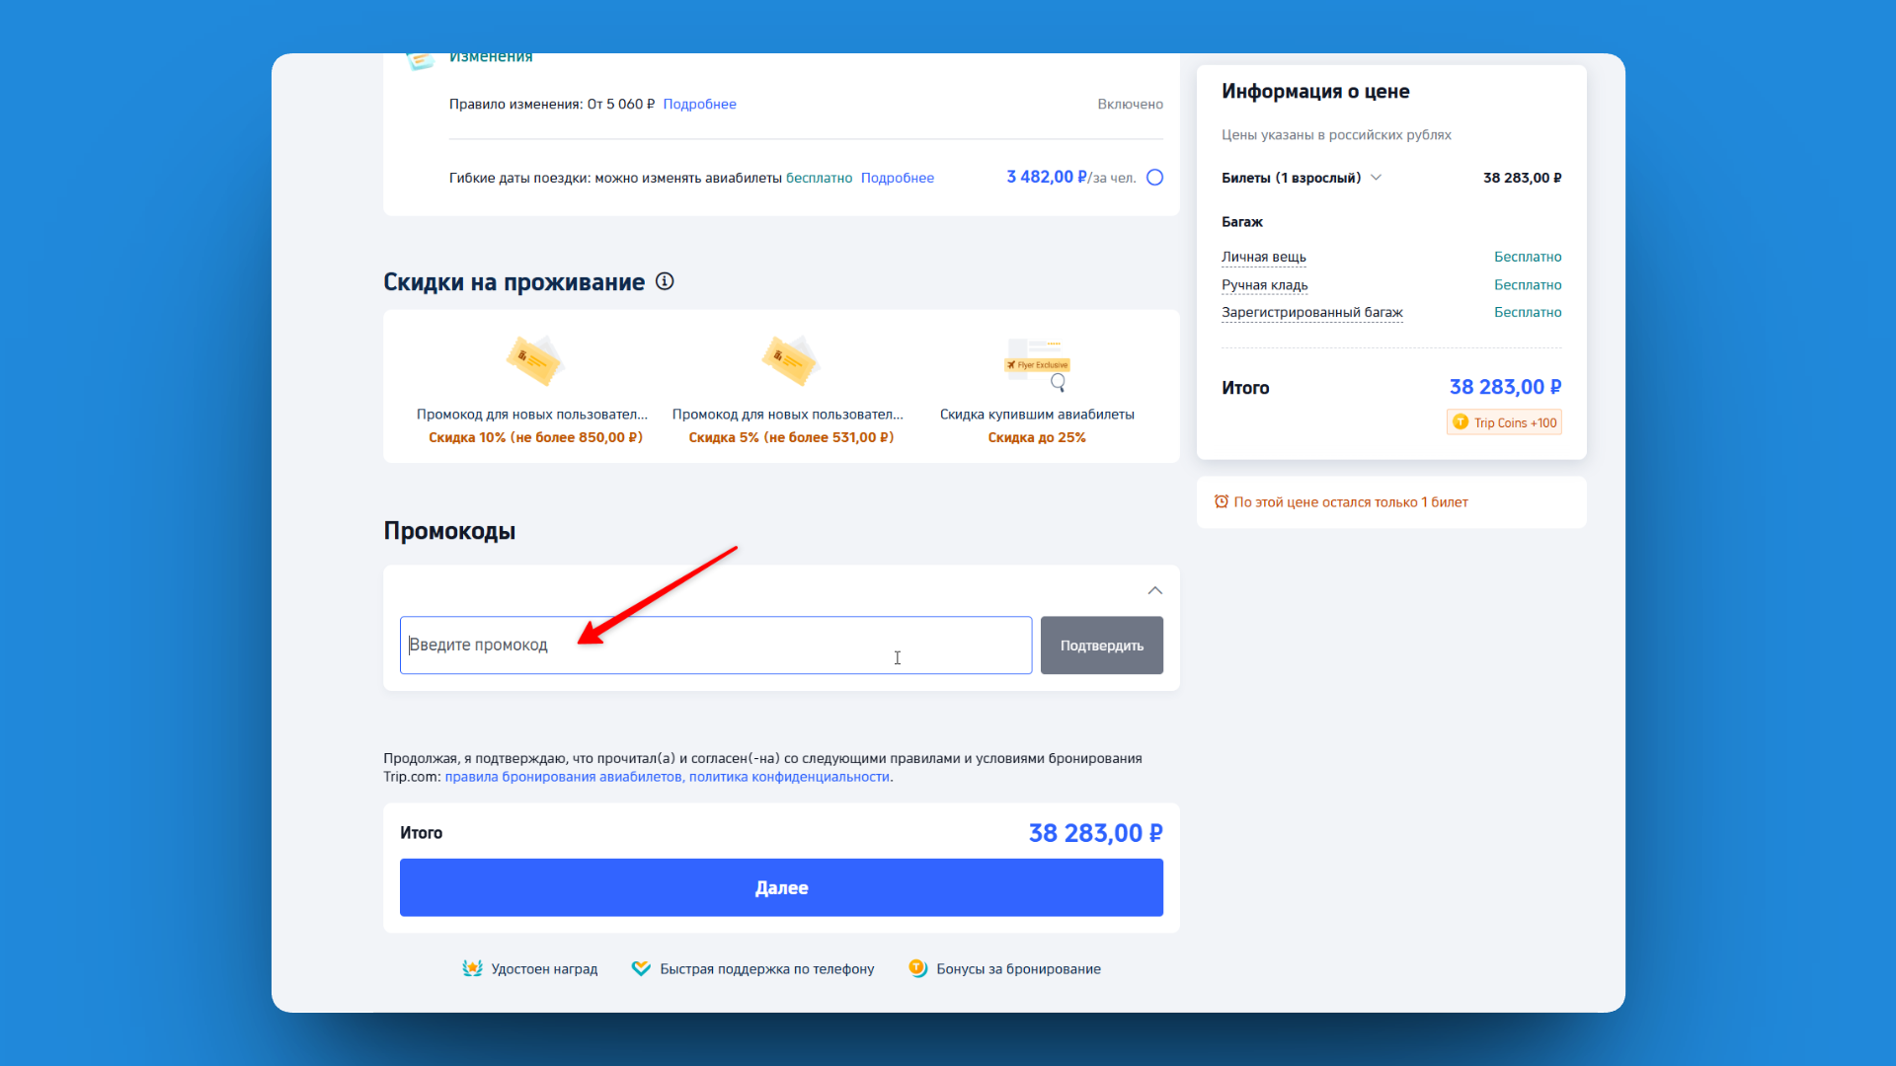Click inside the Введите промокод field
The height and width of the screenshot is (1066, 1896).
point(715,645)
